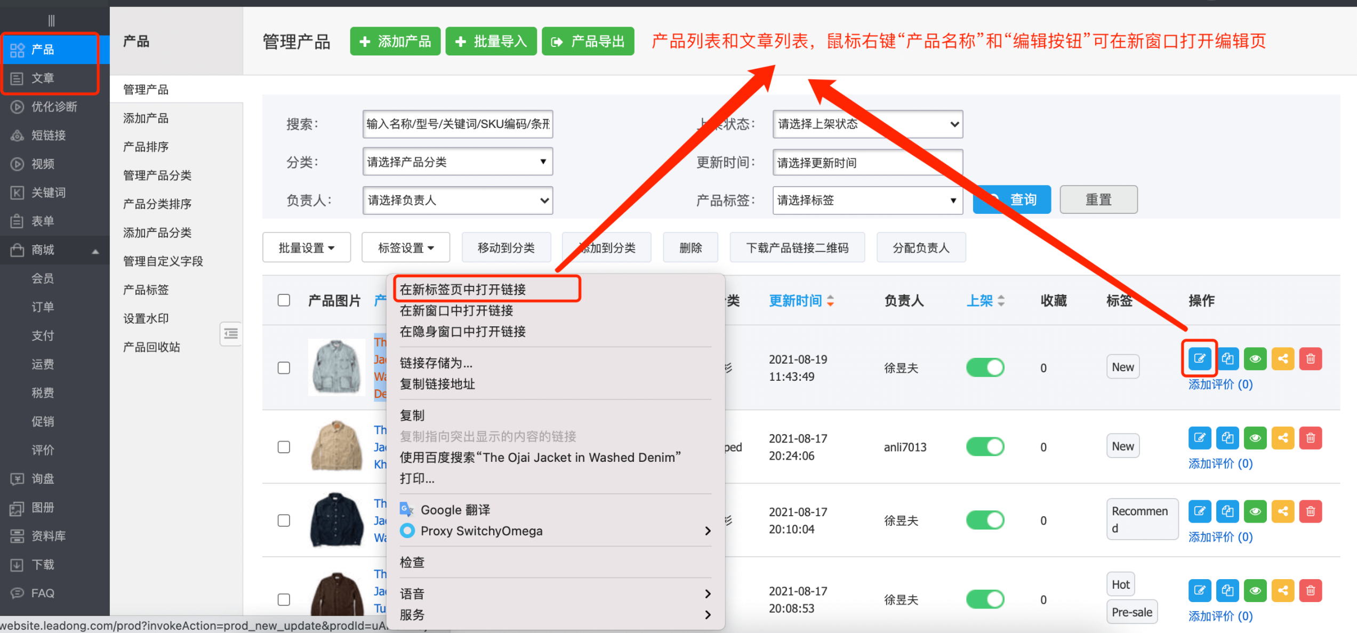Click the yellow share icon on the third row
Viewport: 1357px width, 633px height.
[1283, 511]
